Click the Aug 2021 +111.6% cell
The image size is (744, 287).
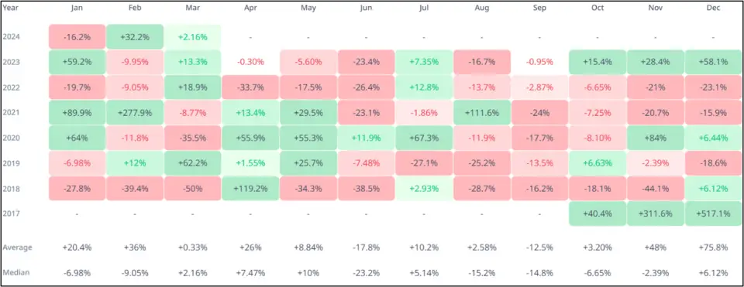click(x=481, y=112)
